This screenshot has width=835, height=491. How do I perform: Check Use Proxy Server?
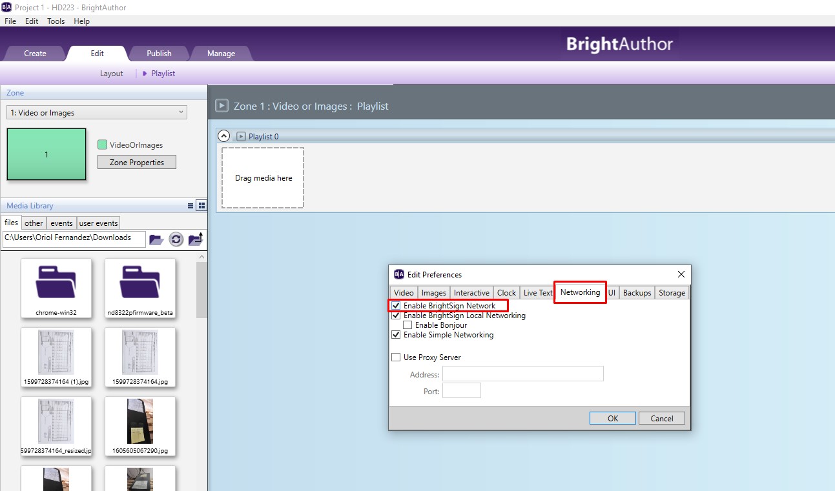click(x=396, y=357)
